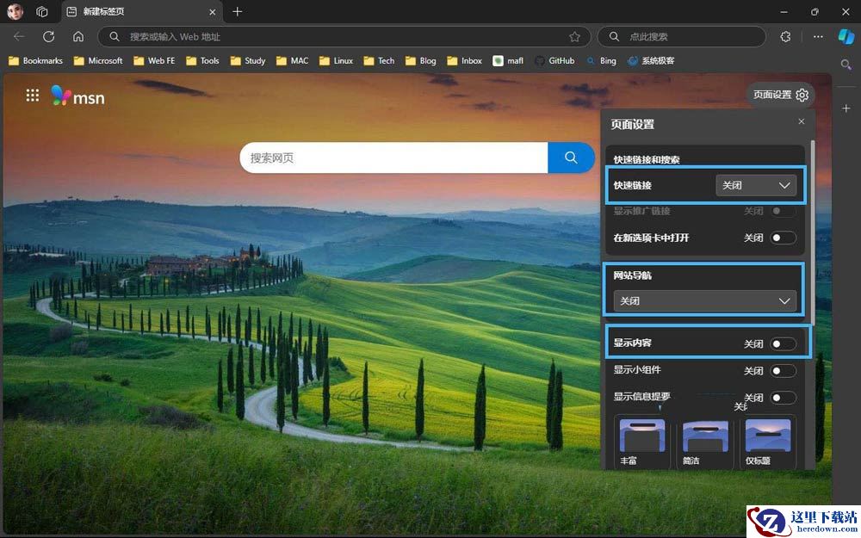Screen dimensions: 861x538
Task: Open the Inbox bookmarks folder
Action: 465,61
